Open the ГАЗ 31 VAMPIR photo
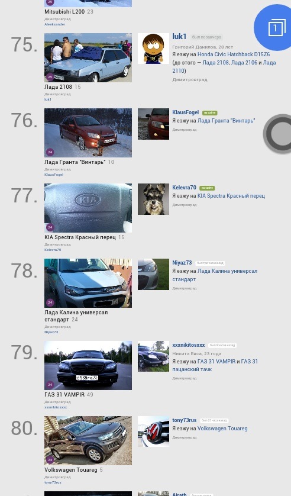Screen dimensions: 291x496 point(88,365)
